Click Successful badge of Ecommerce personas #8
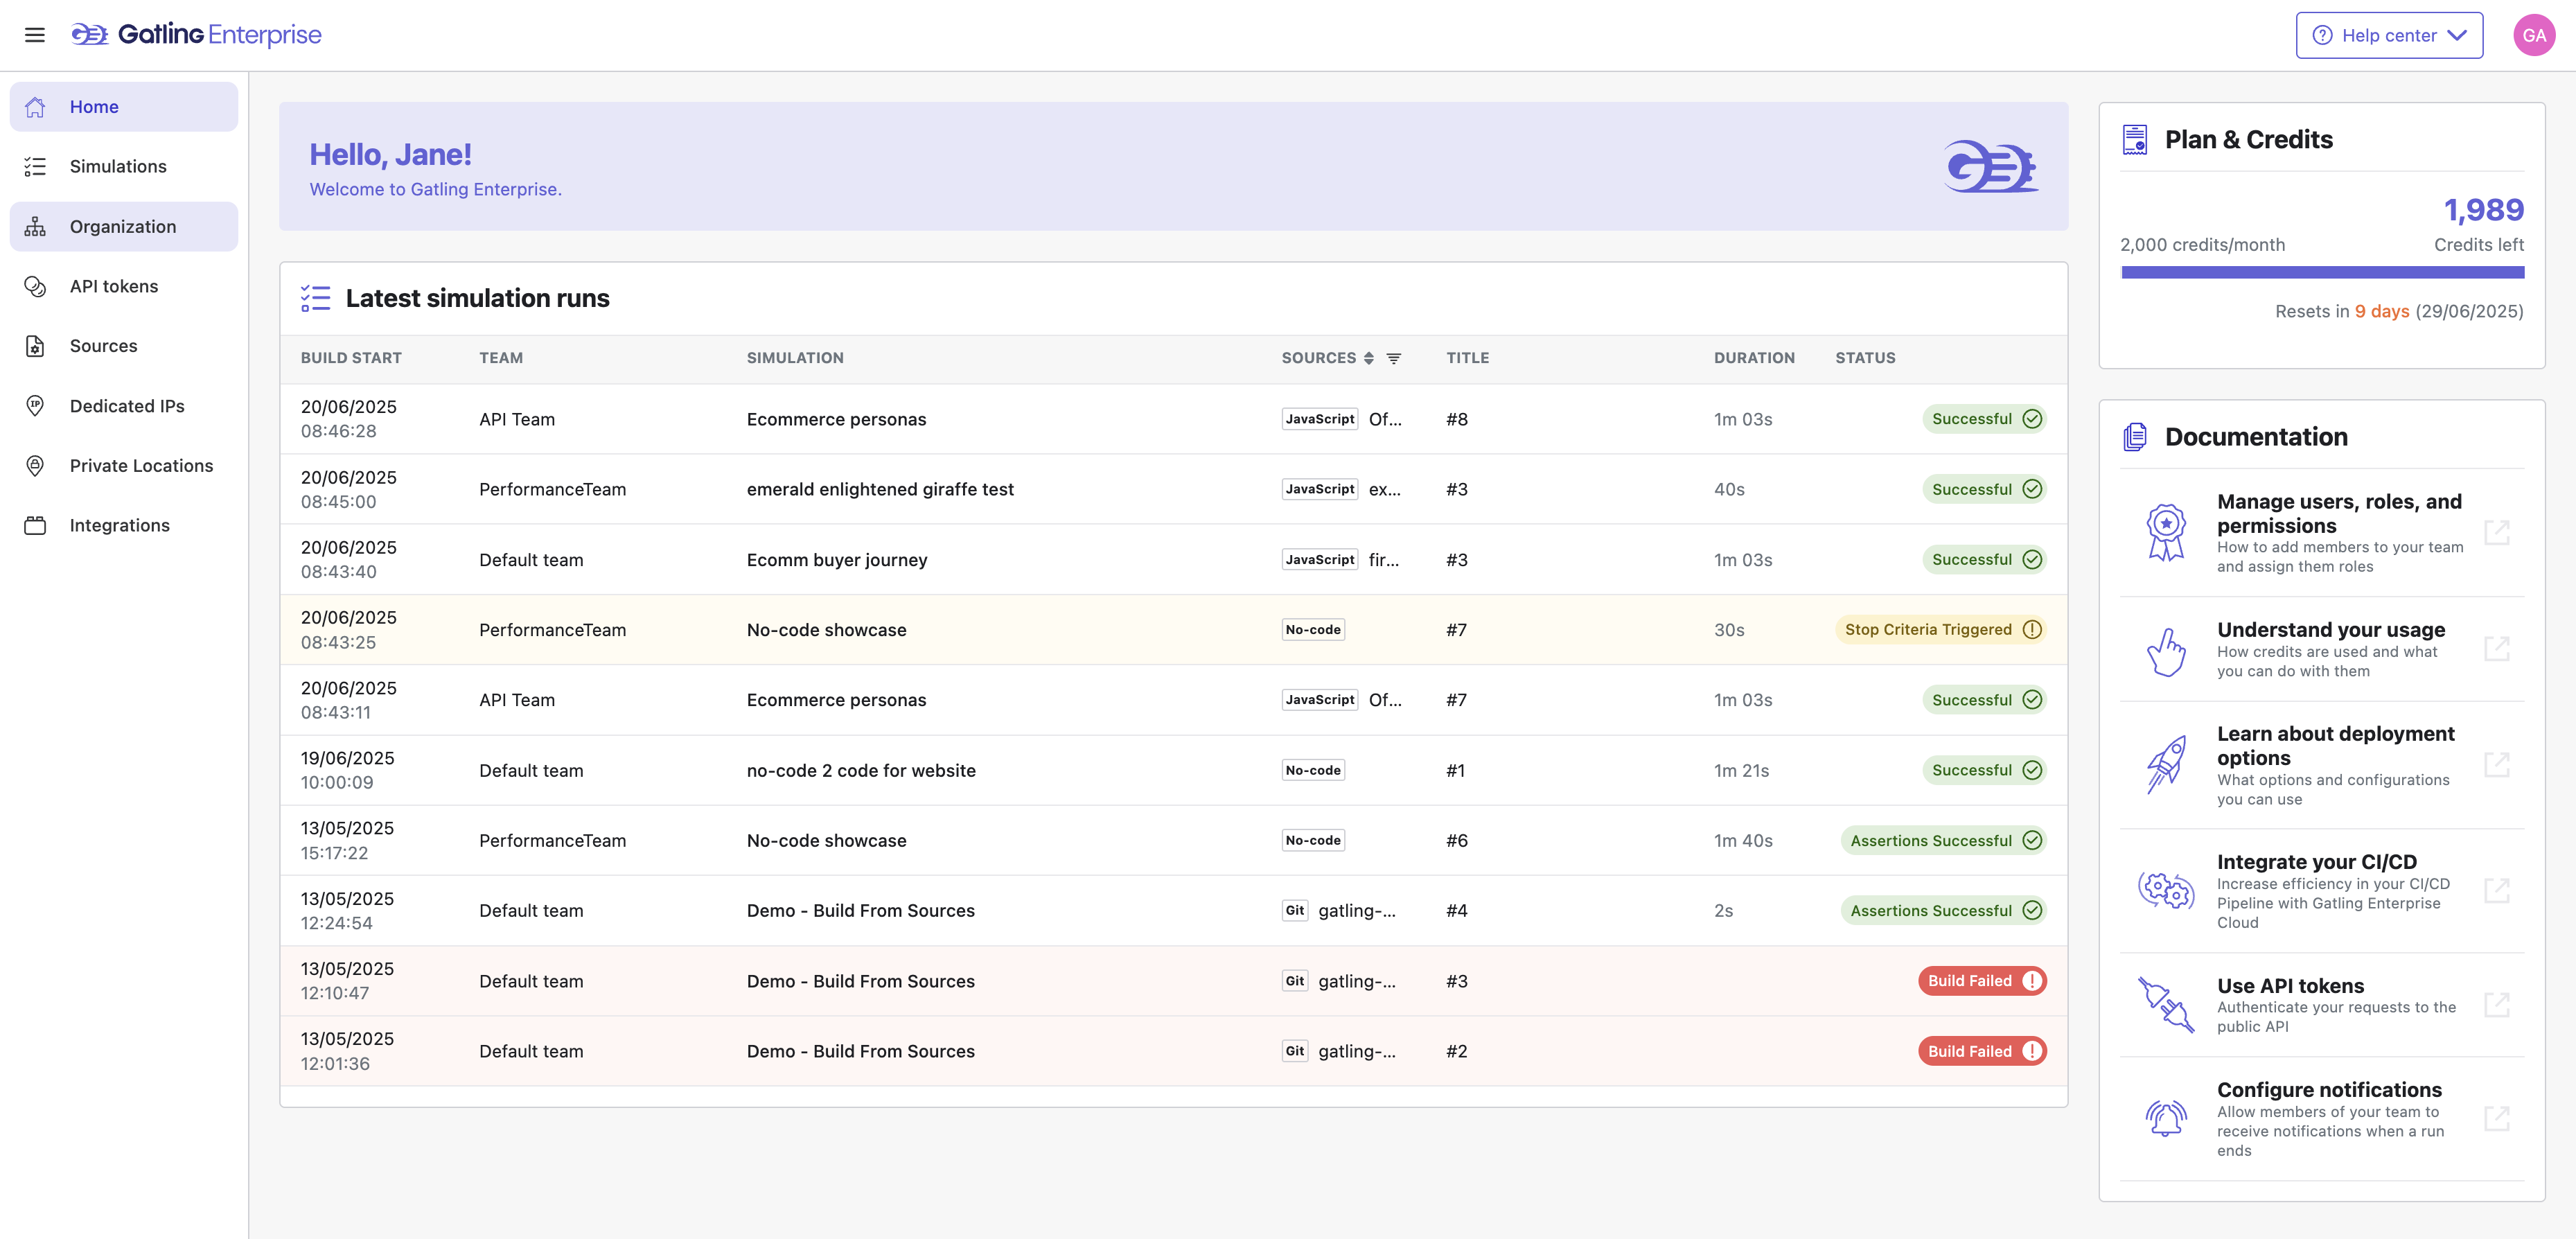This screenshot has height=1239, width=2576. [x=1984, y=419]
